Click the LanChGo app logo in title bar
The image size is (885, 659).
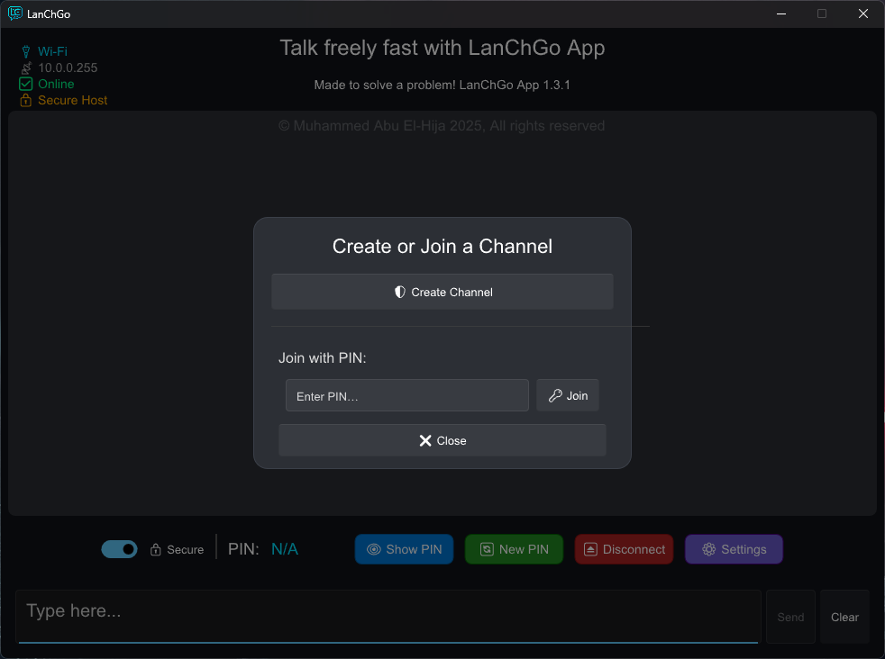click(15, 14)
